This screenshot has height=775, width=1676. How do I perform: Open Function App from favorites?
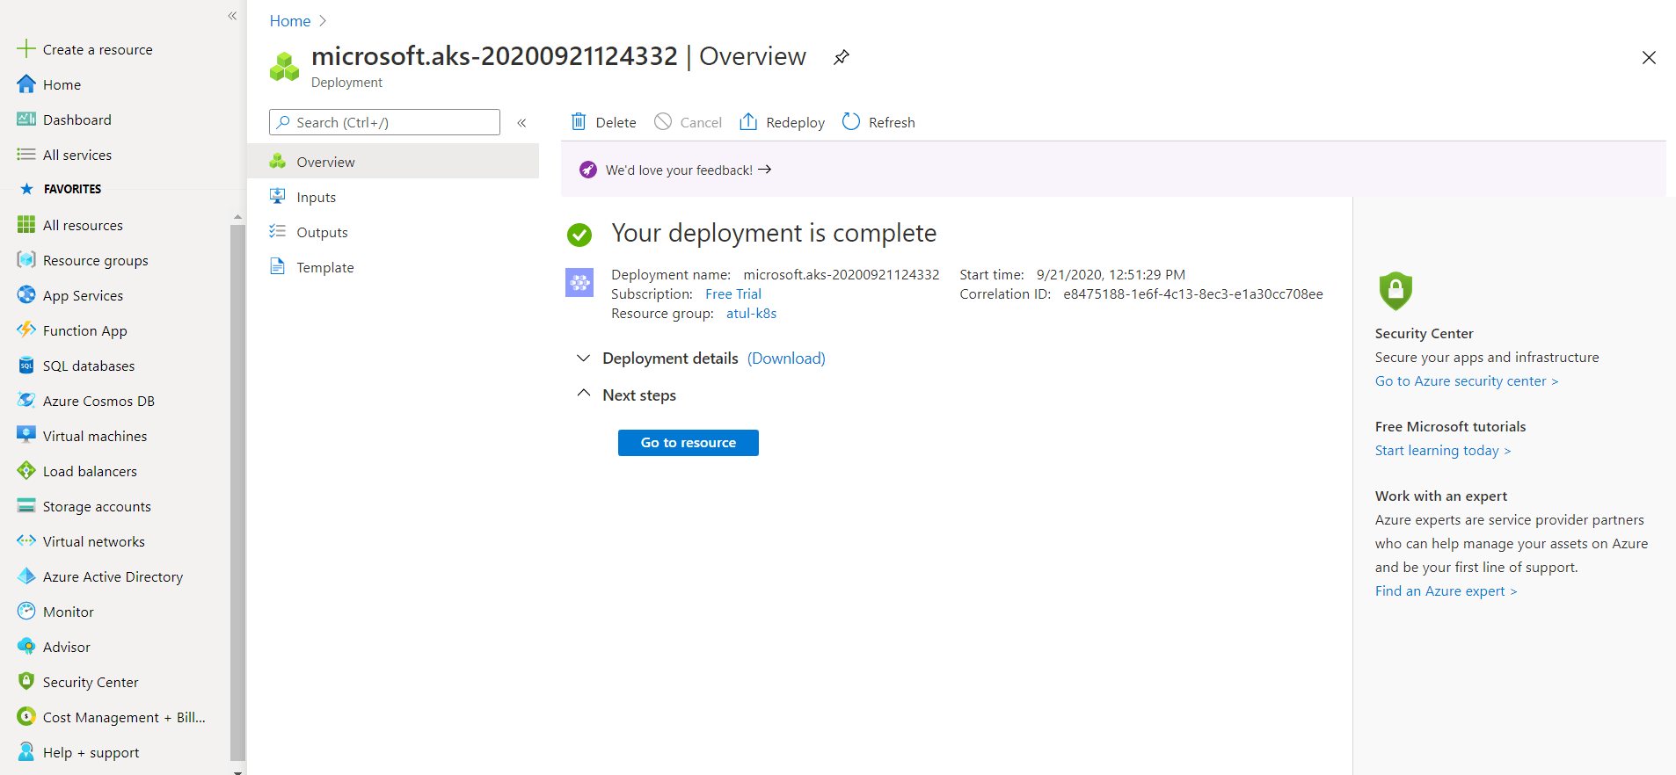tap(84, 330)
